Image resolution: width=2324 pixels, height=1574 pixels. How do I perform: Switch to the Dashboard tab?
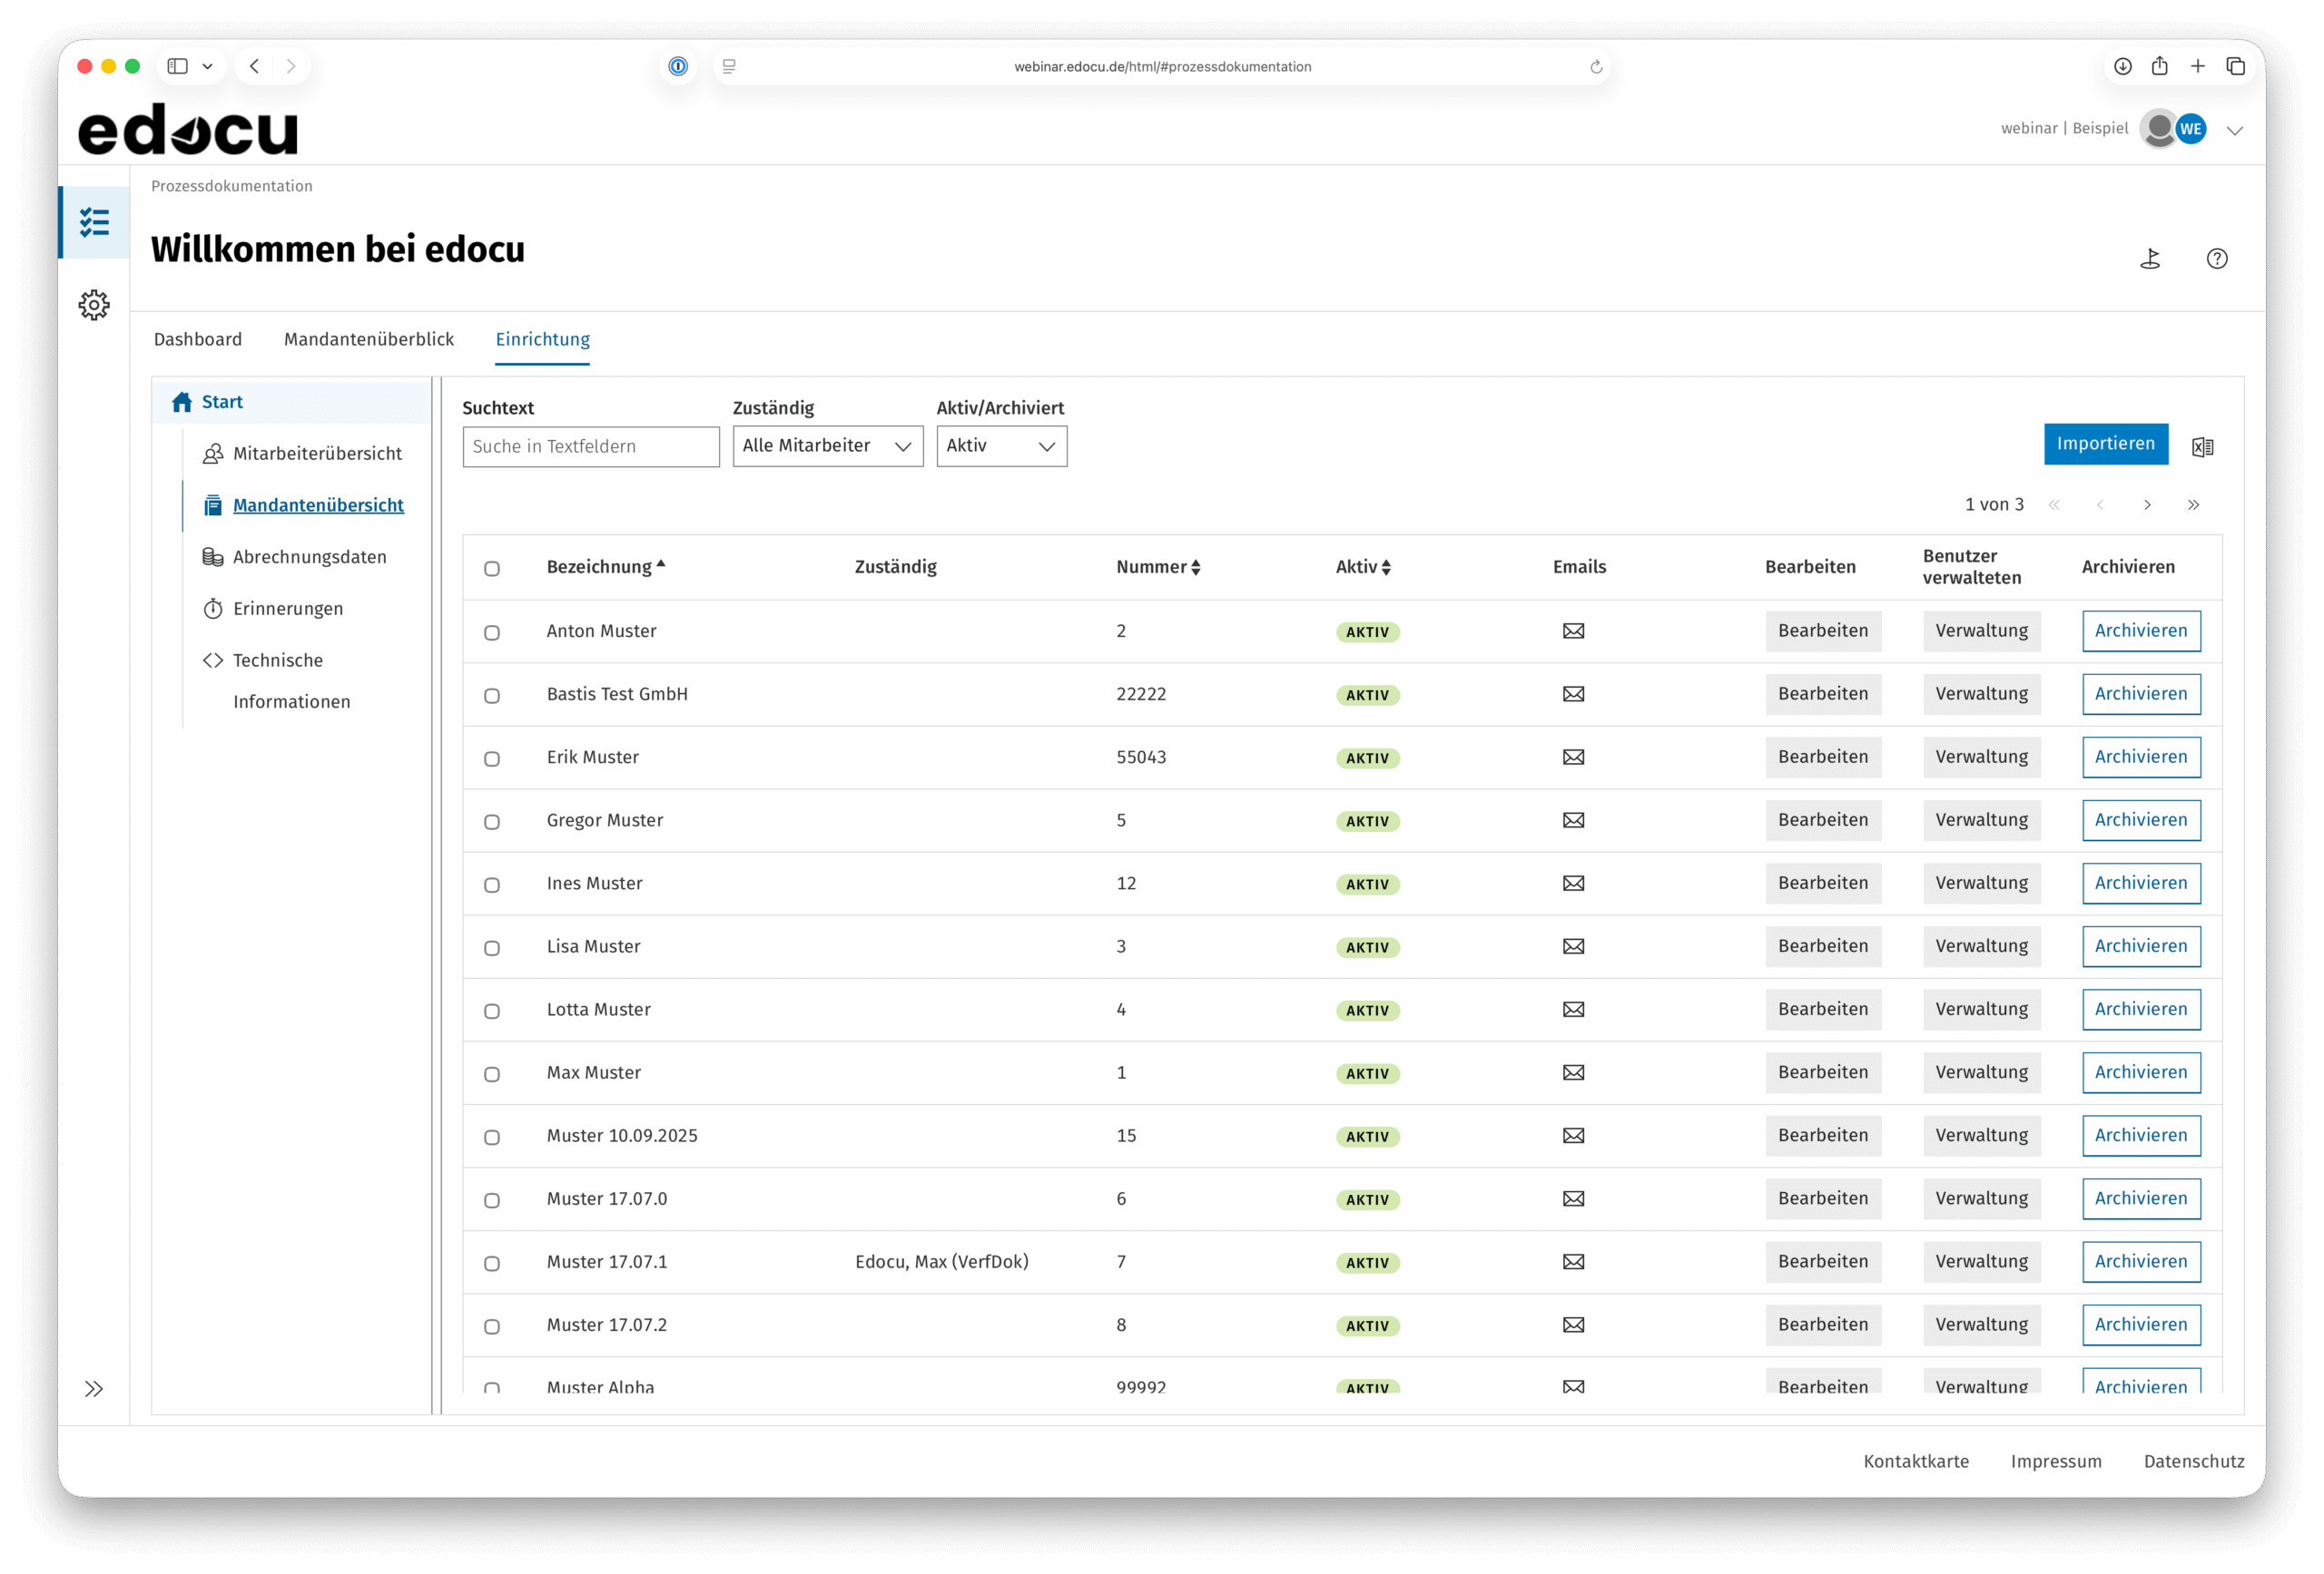pos(198,338)
